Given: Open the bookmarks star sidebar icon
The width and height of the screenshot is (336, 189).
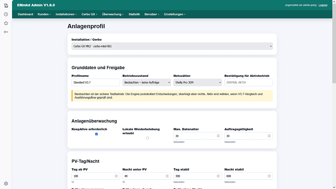Looking at the screenshot, I should pyautogui.click(x=6, y=23).
